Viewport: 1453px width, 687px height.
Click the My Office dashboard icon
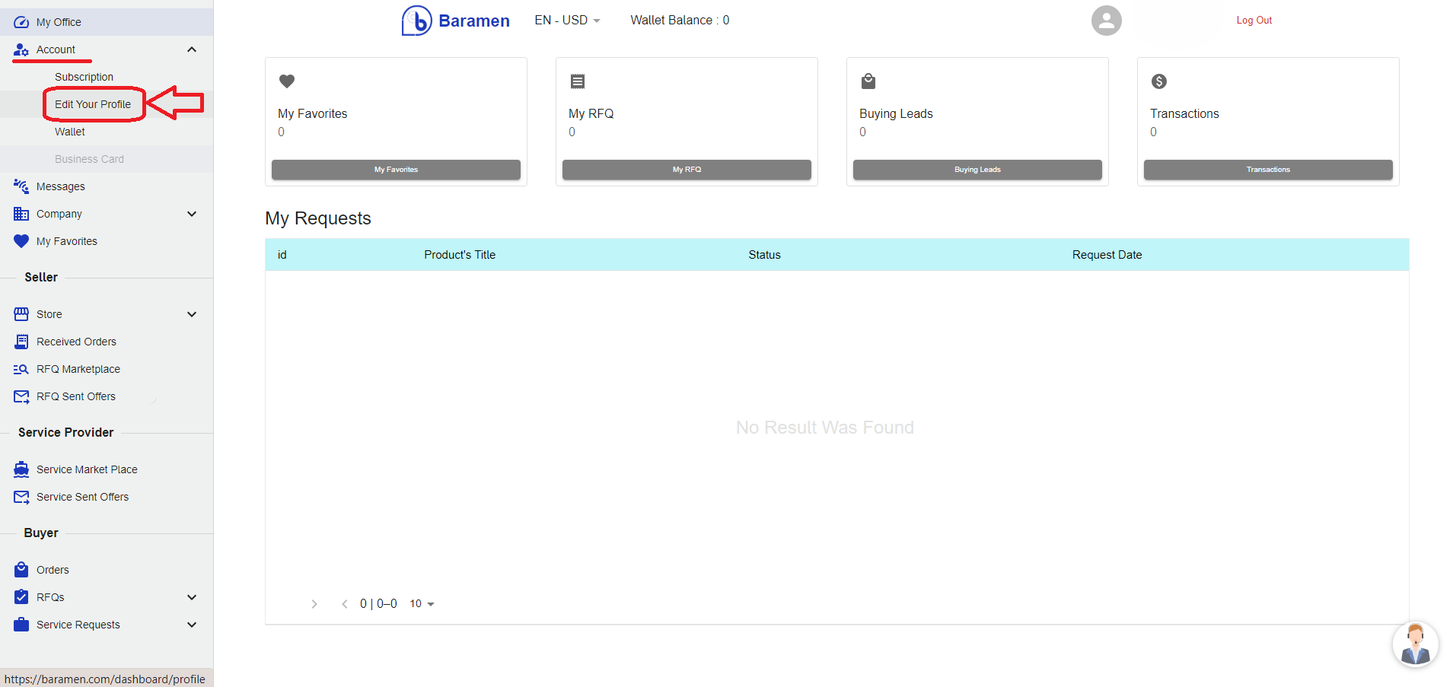coord(21,22)
